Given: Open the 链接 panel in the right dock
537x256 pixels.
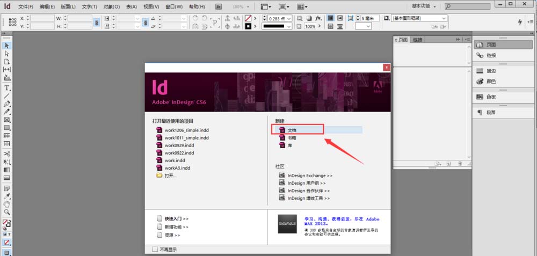Looking at the screenshot, I should click(x=503, y=55).
